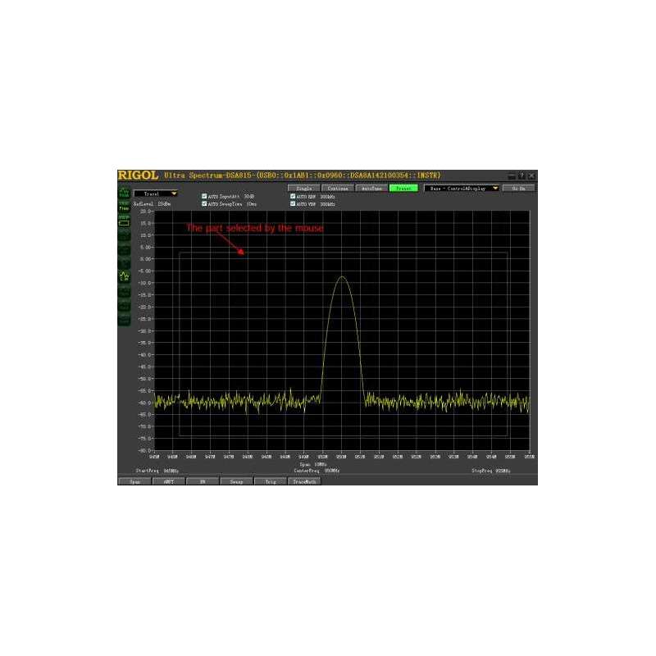Toggle the AUTO InputAtt checkbox

[204, 195]
